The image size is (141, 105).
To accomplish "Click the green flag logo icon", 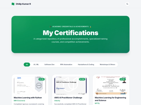I will (13, 4).
